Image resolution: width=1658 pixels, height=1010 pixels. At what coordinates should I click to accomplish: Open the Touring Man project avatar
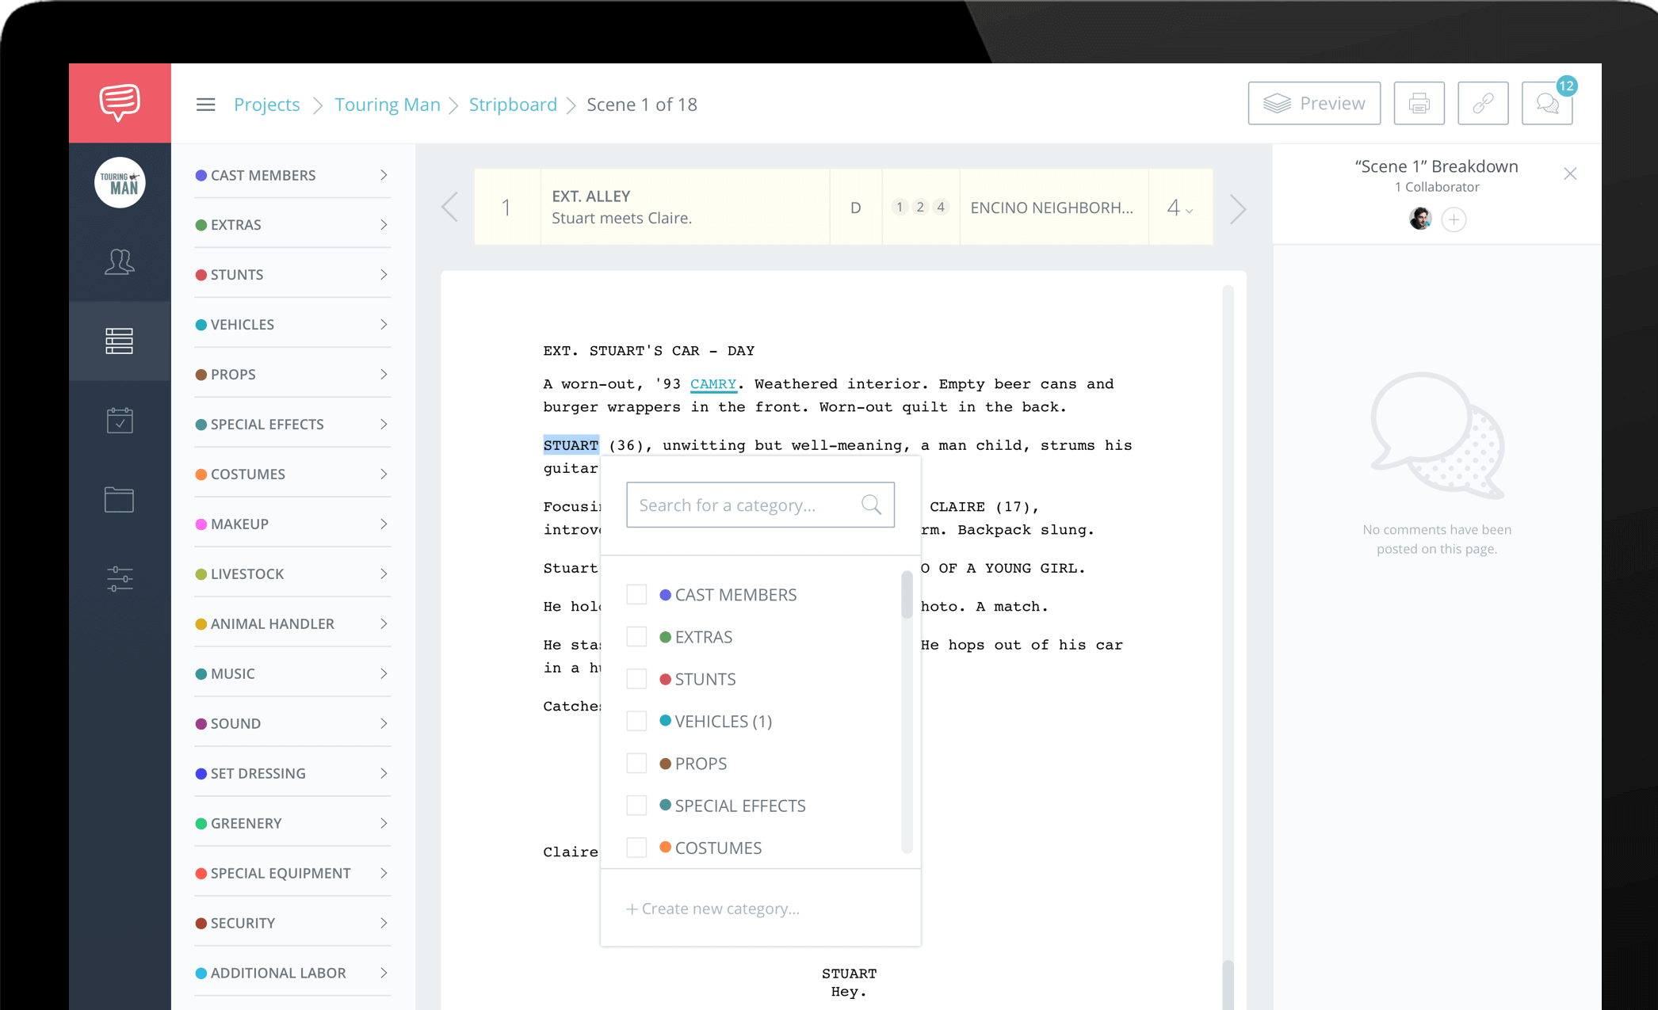120,182
